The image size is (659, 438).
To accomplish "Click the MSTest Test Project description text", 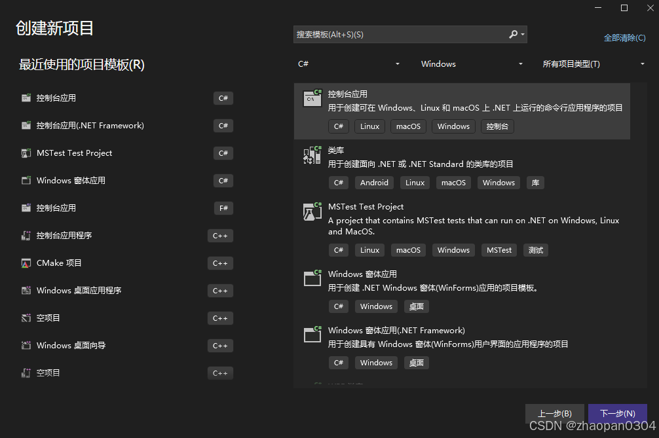I will tap(474, 226).
